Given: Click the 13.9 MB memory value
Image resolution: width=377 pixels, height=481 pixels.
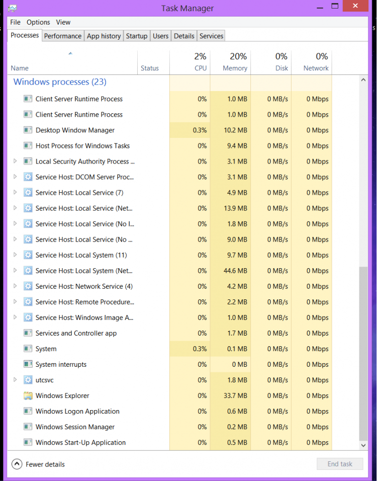Looking at the screenshot, I should (x=235, y=208).
